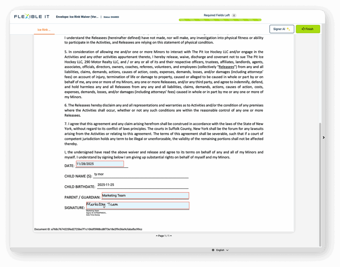340x267 pixels.
Task: Click the Signer AI button
Action: point(281,29)
